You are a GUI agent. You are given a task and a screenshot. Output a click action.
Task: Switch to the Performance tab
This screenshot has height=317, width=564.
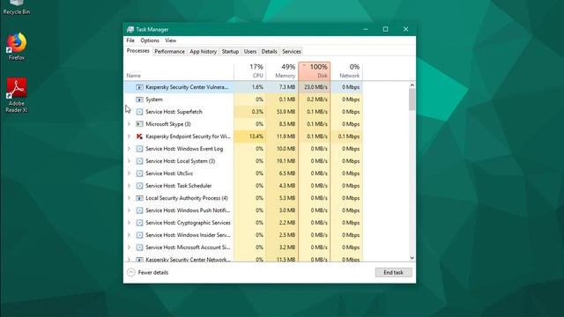tap(169, 51)
